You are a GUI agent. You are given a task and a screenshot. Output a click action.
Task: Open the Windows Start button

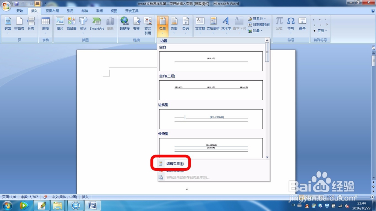7,206
